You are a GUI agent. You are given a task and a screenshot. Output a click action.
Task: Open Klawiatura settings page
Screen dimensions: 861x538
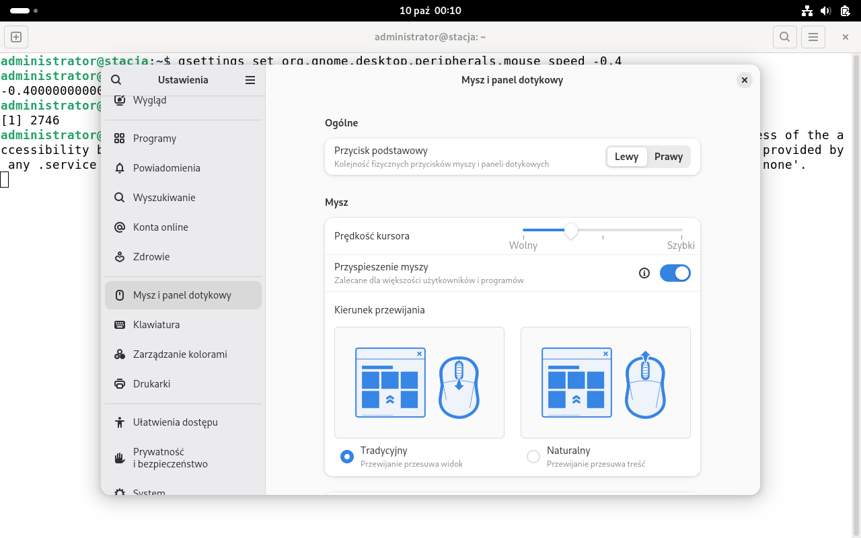coord(183,325)
